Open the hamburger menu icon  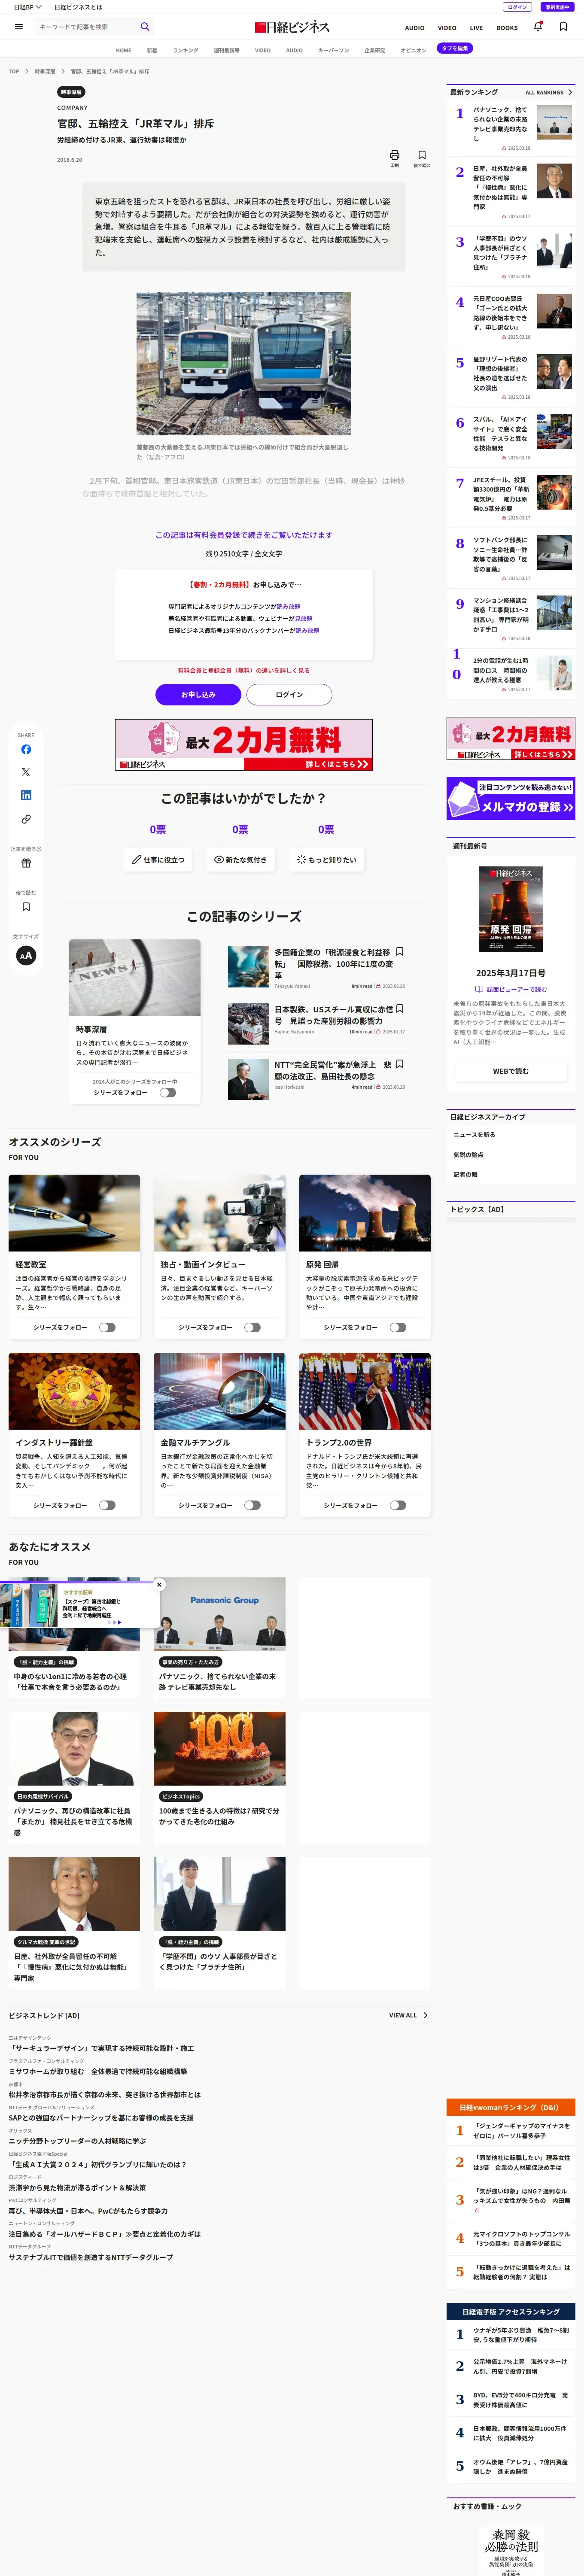tap(19, 27)
